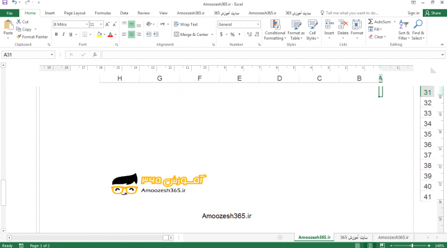
Task: Open the font size dropdown
Action: click(x=101, y=24)
